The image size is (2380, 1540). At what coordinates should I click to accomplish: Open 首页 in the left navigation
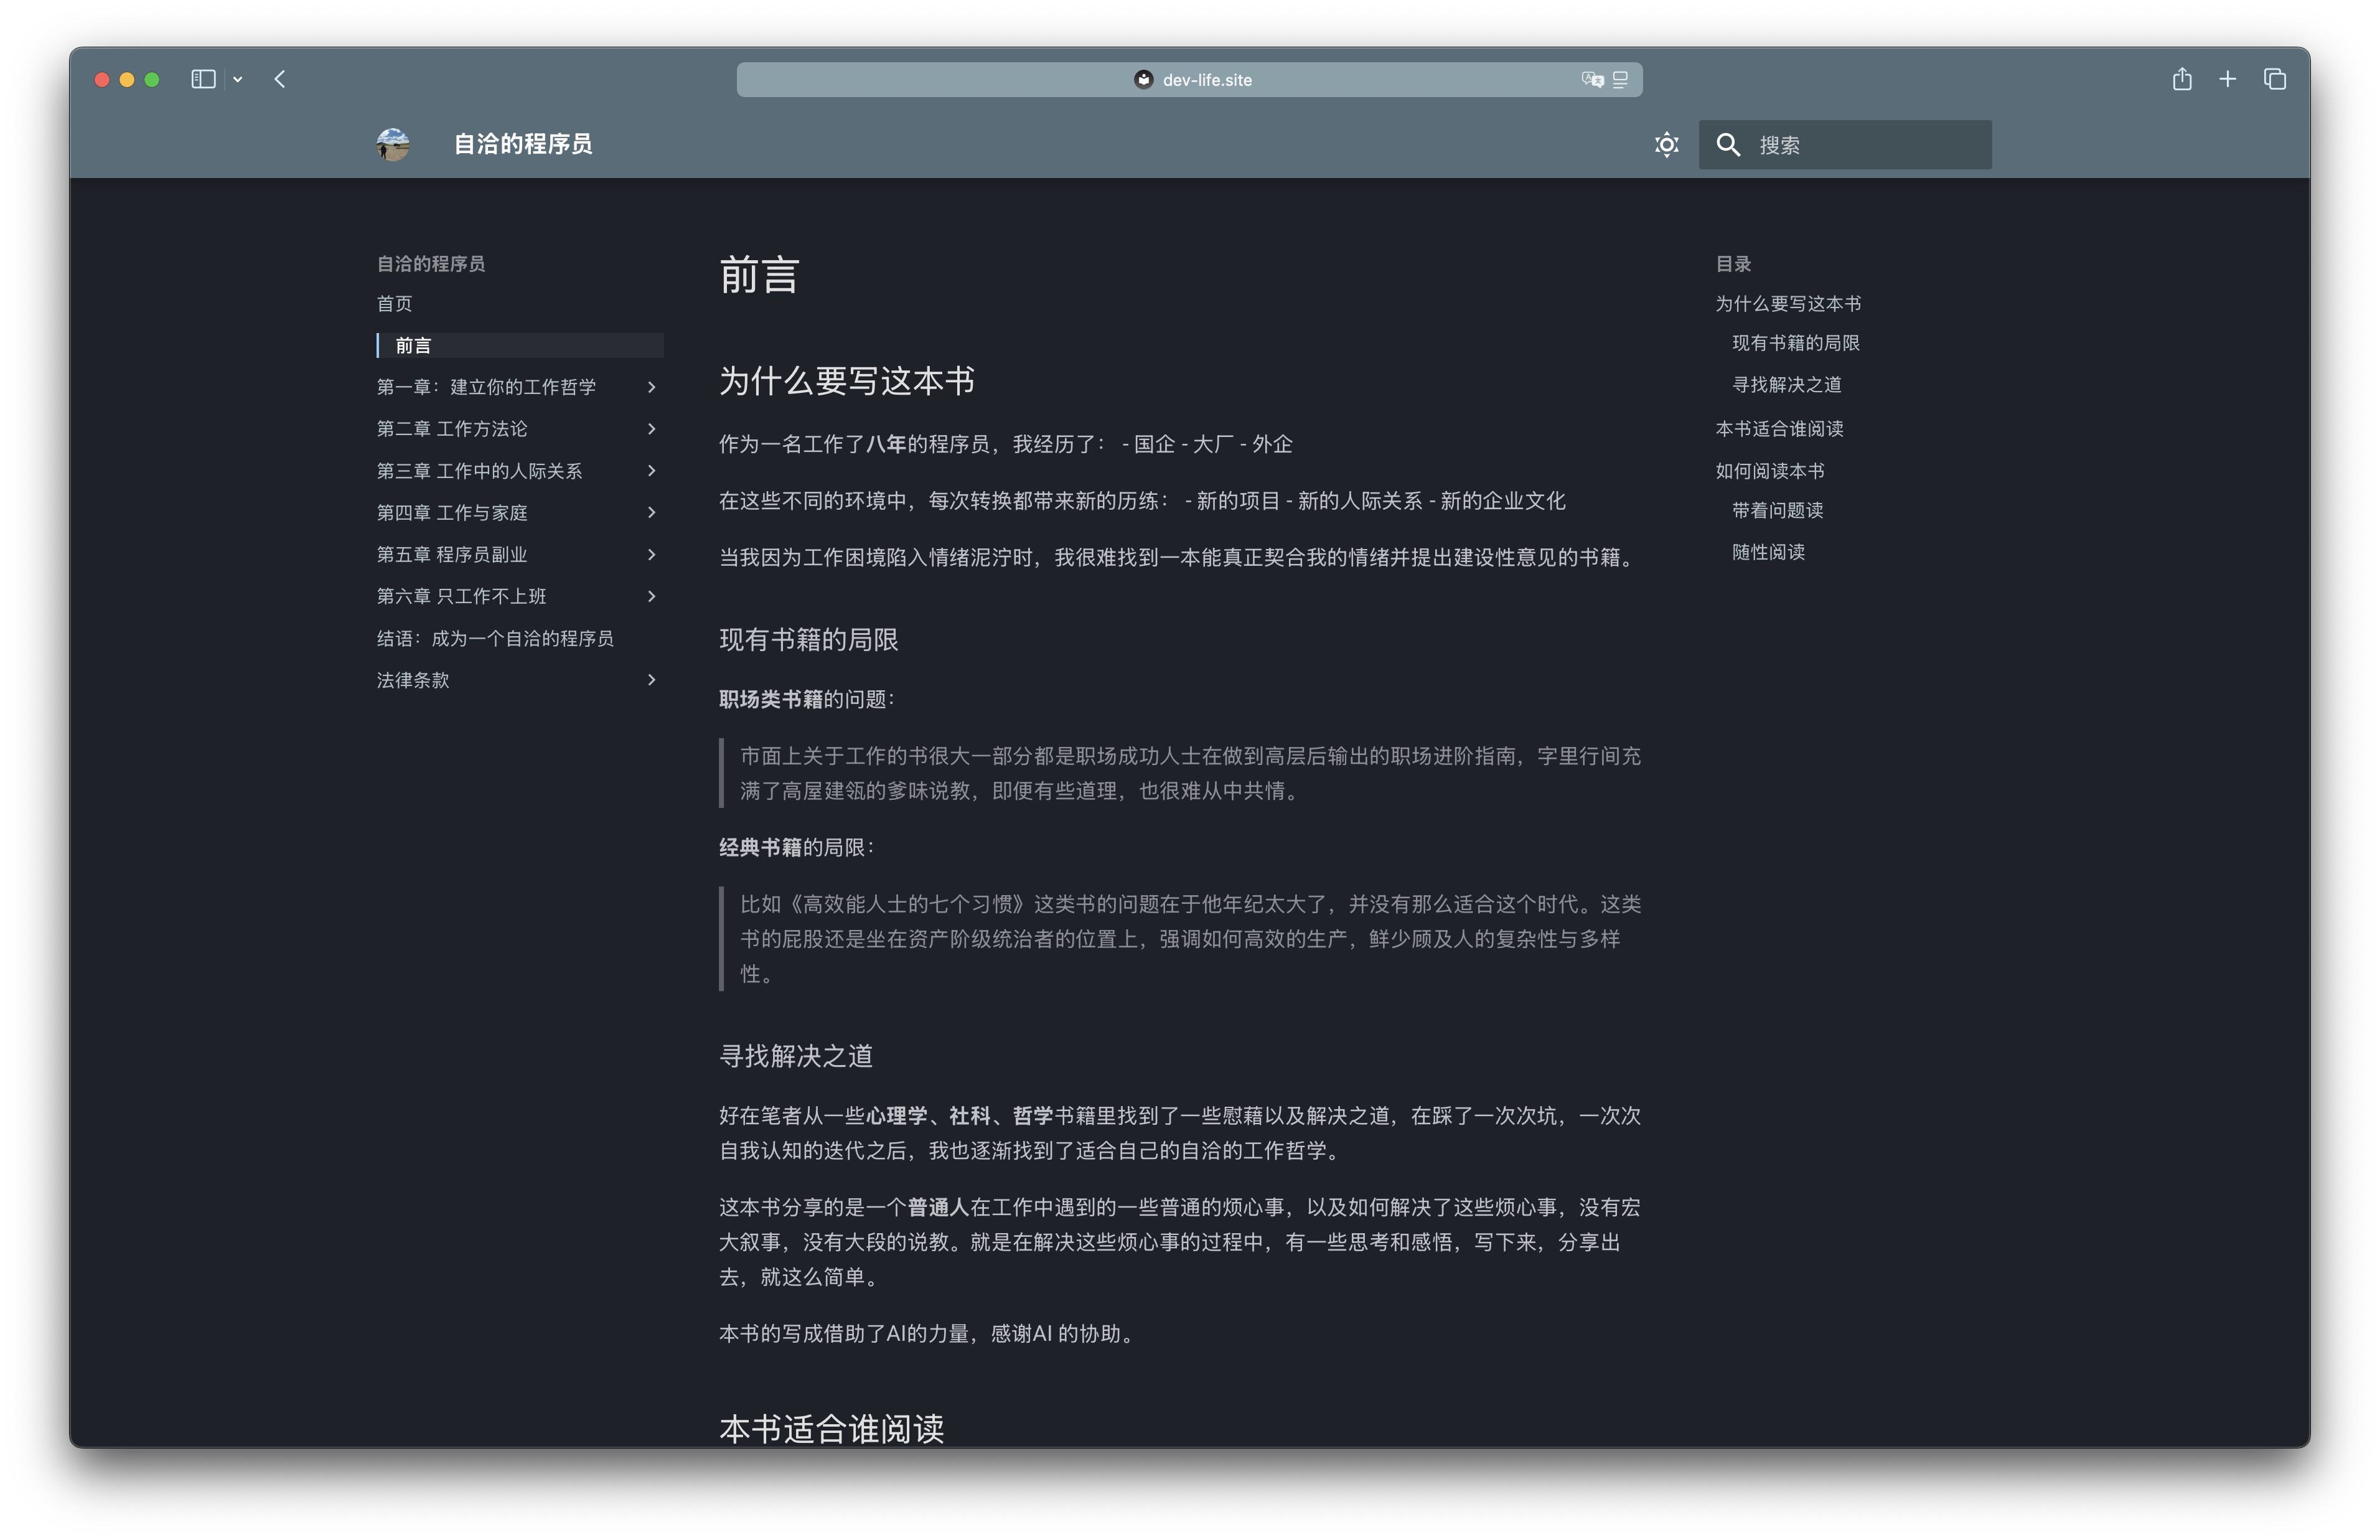tap(394, 303)
